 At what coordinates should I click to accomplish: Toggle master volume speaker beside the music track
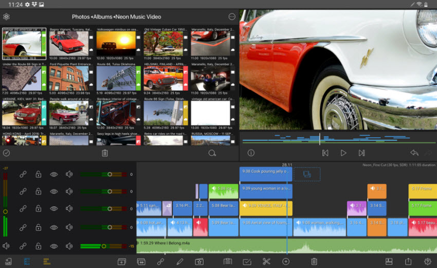pyautogui.click(x=6, y=246)
